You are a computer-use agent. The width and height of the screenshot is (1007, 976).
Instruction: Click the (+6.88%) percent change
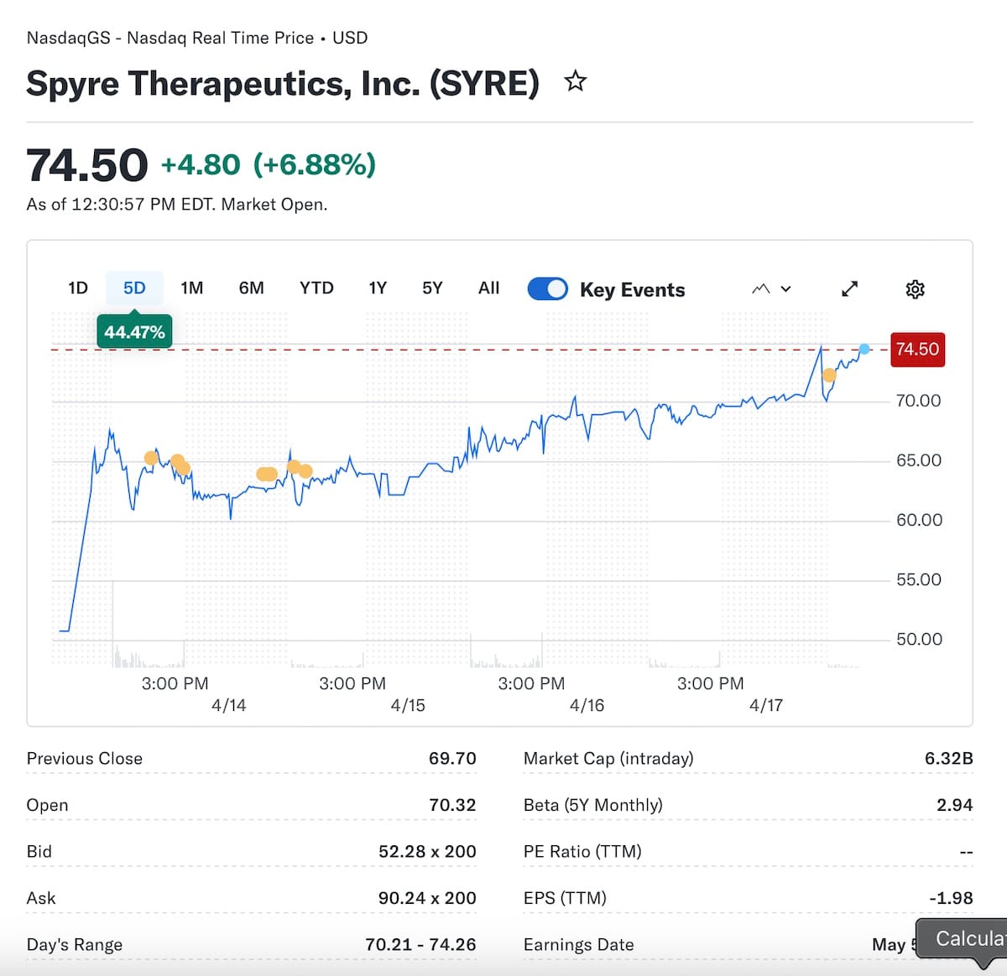315,164
